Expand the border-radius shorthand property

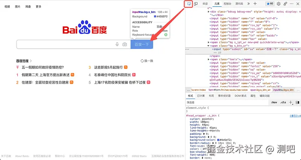213,143
